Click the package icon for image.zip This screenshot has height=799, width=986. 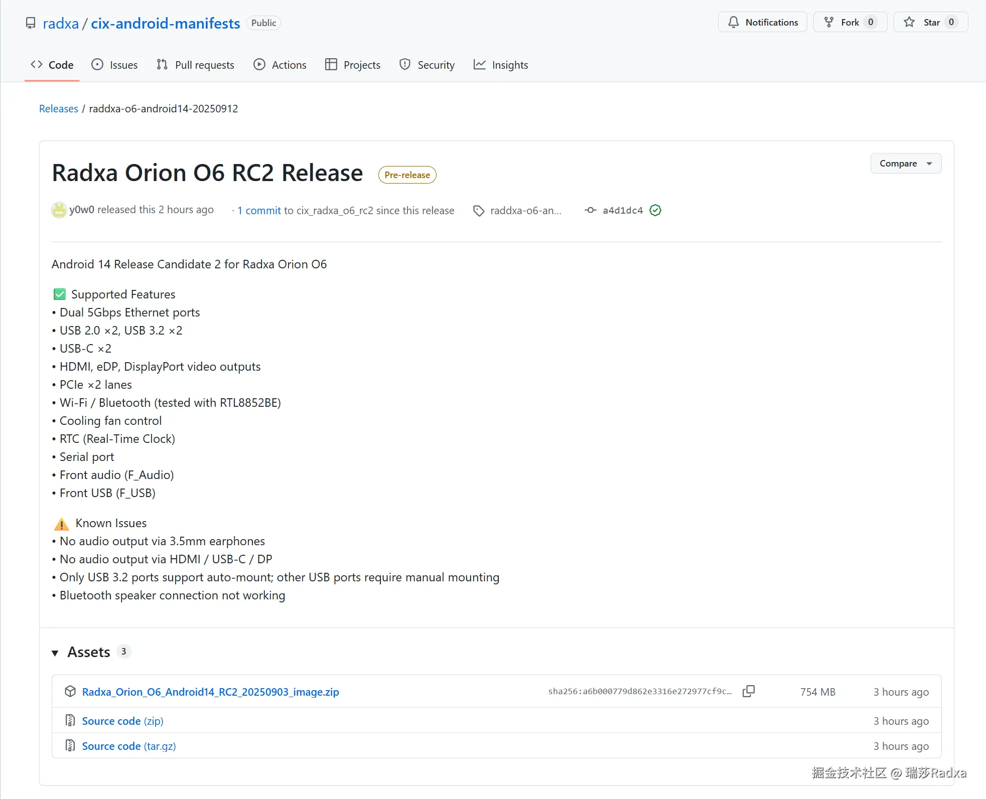tap(70, 691)
